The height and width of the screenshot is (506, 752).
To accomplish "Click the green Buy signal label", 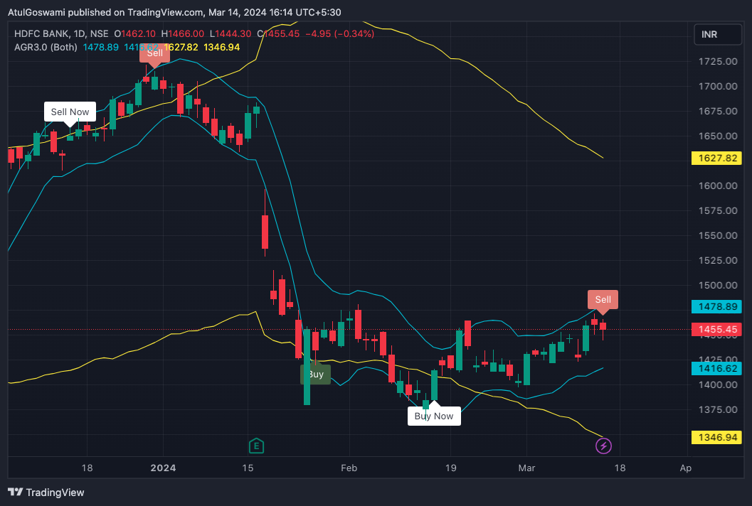I will (x=315, y=375).
